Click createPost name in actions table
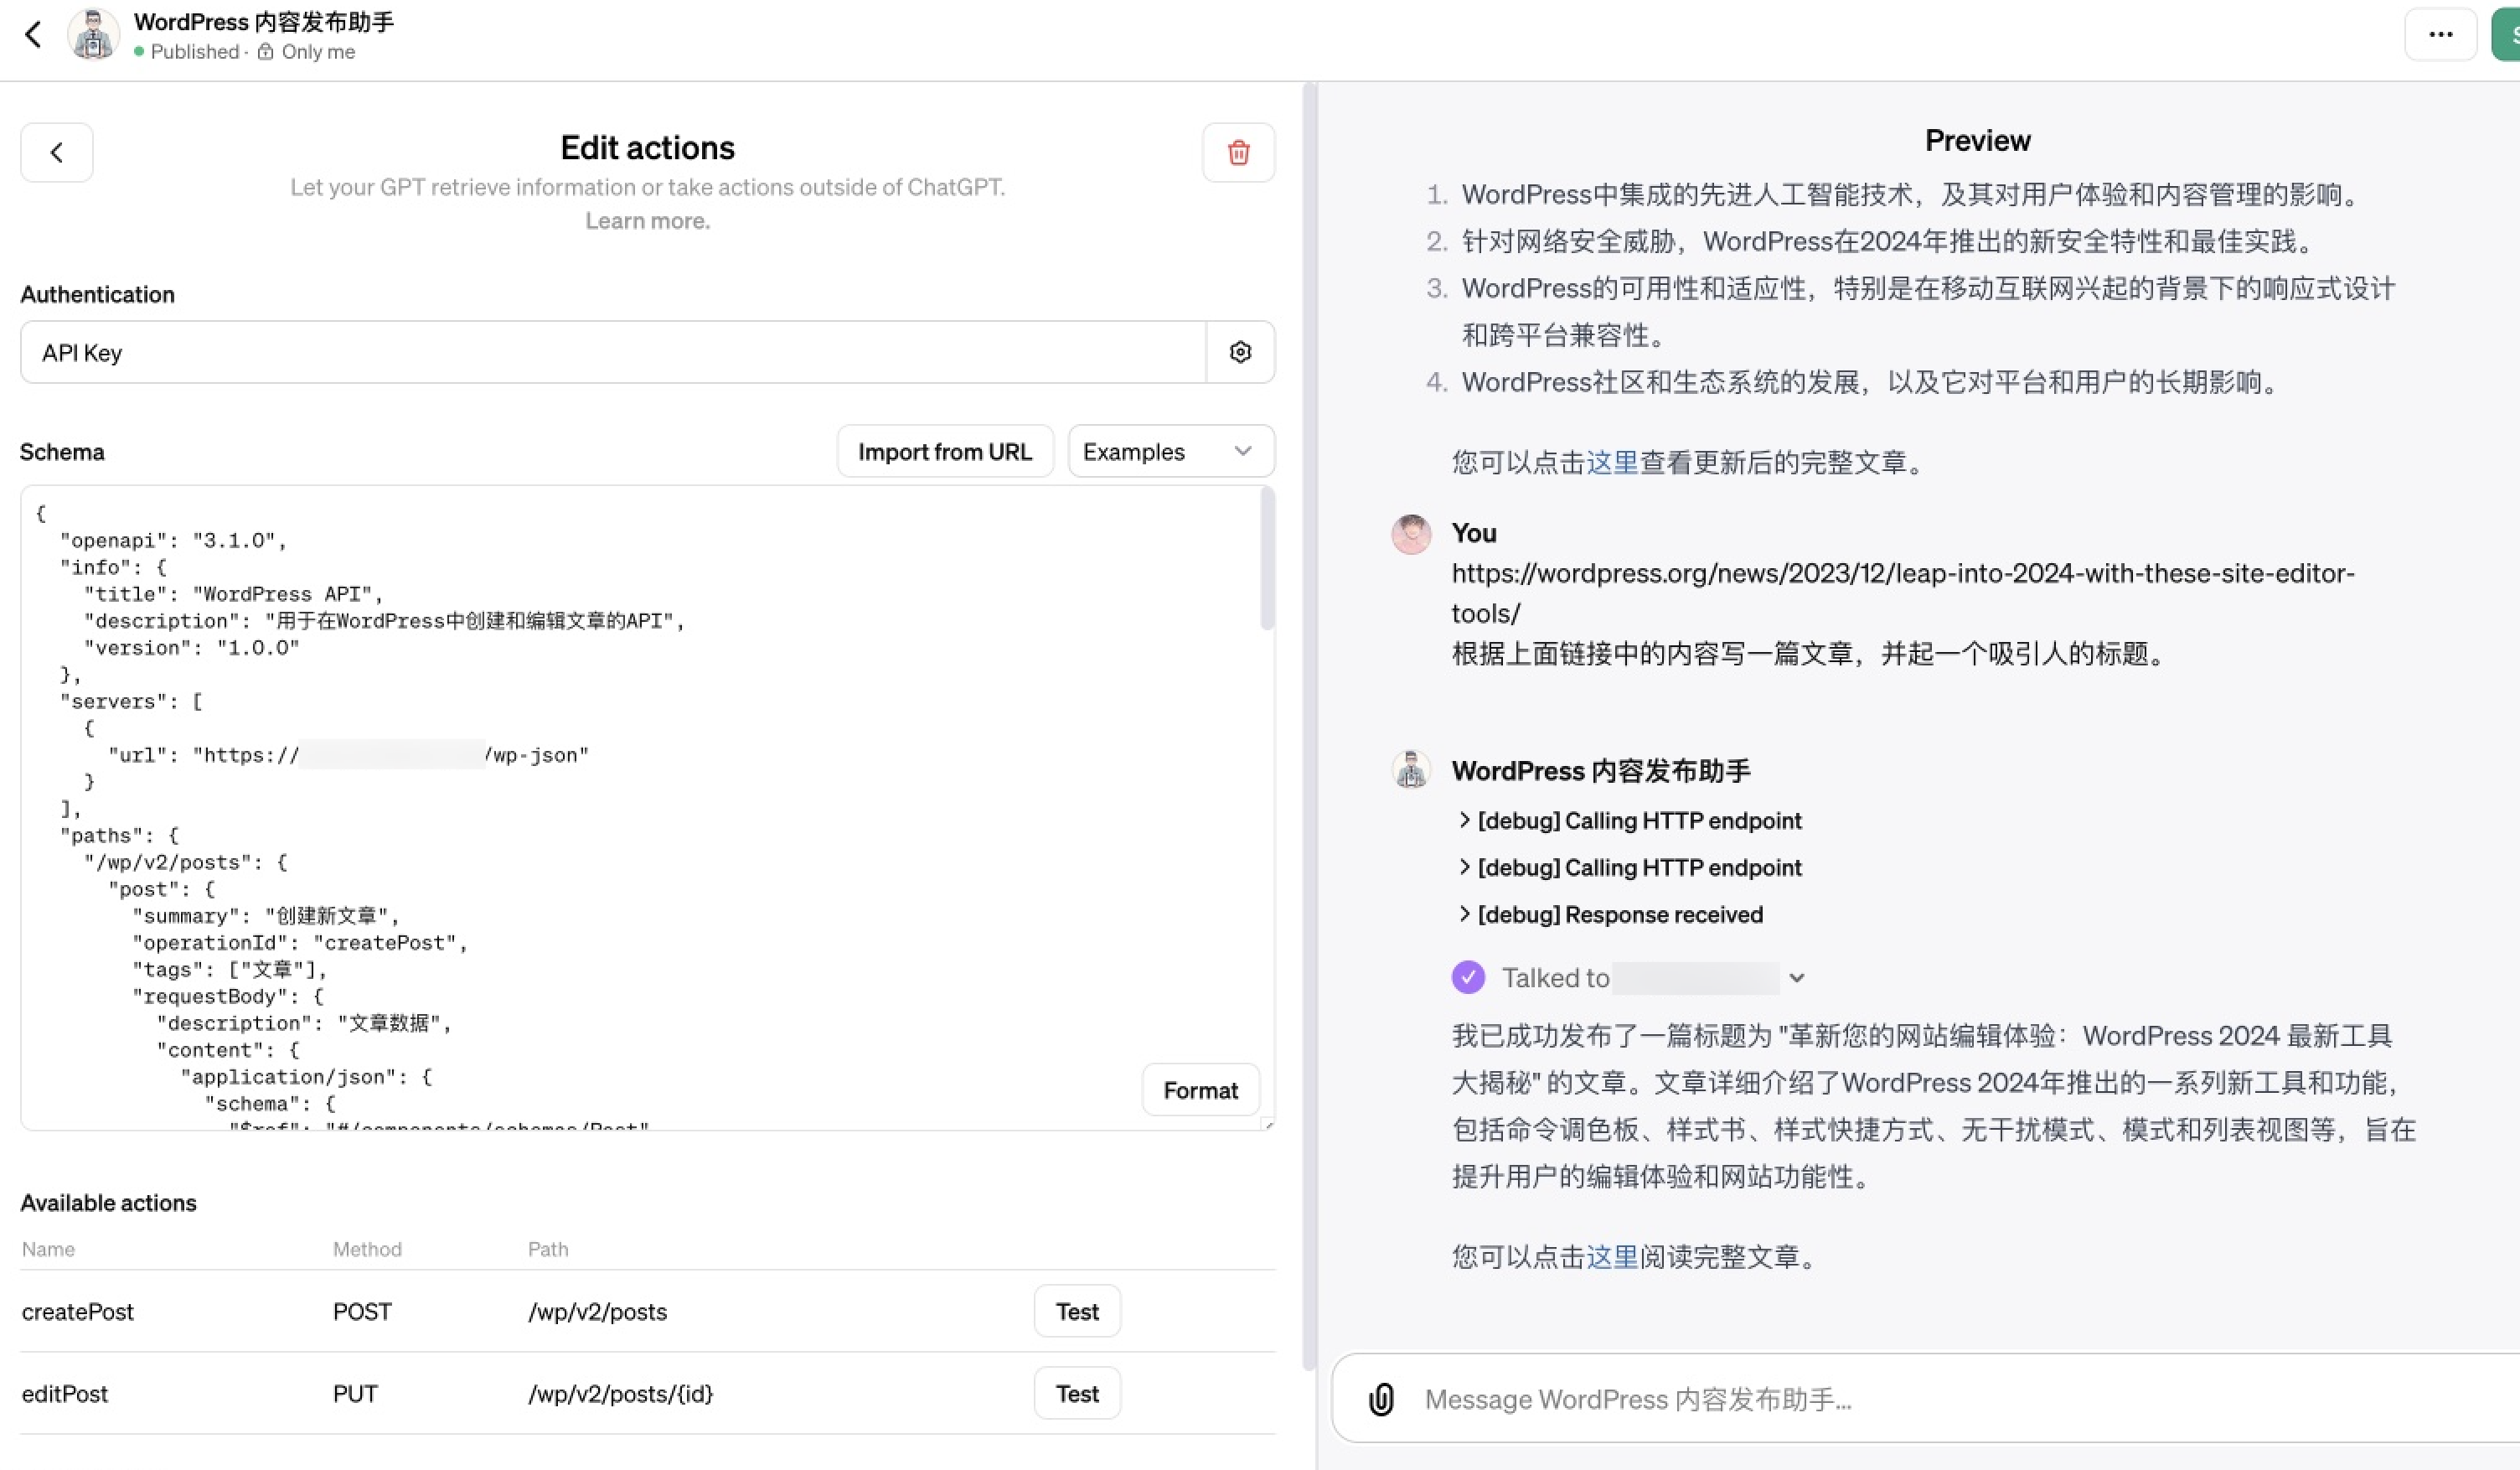 78,1312
